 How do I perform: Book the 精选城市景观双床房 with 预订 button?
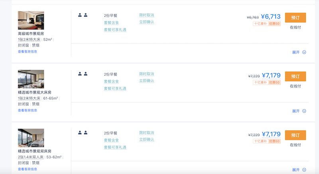click(295, 135)
